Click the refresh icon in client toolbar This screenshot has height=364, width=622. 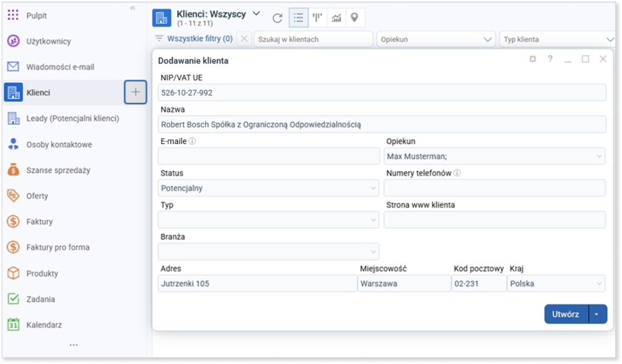click(x=278, y=18)
